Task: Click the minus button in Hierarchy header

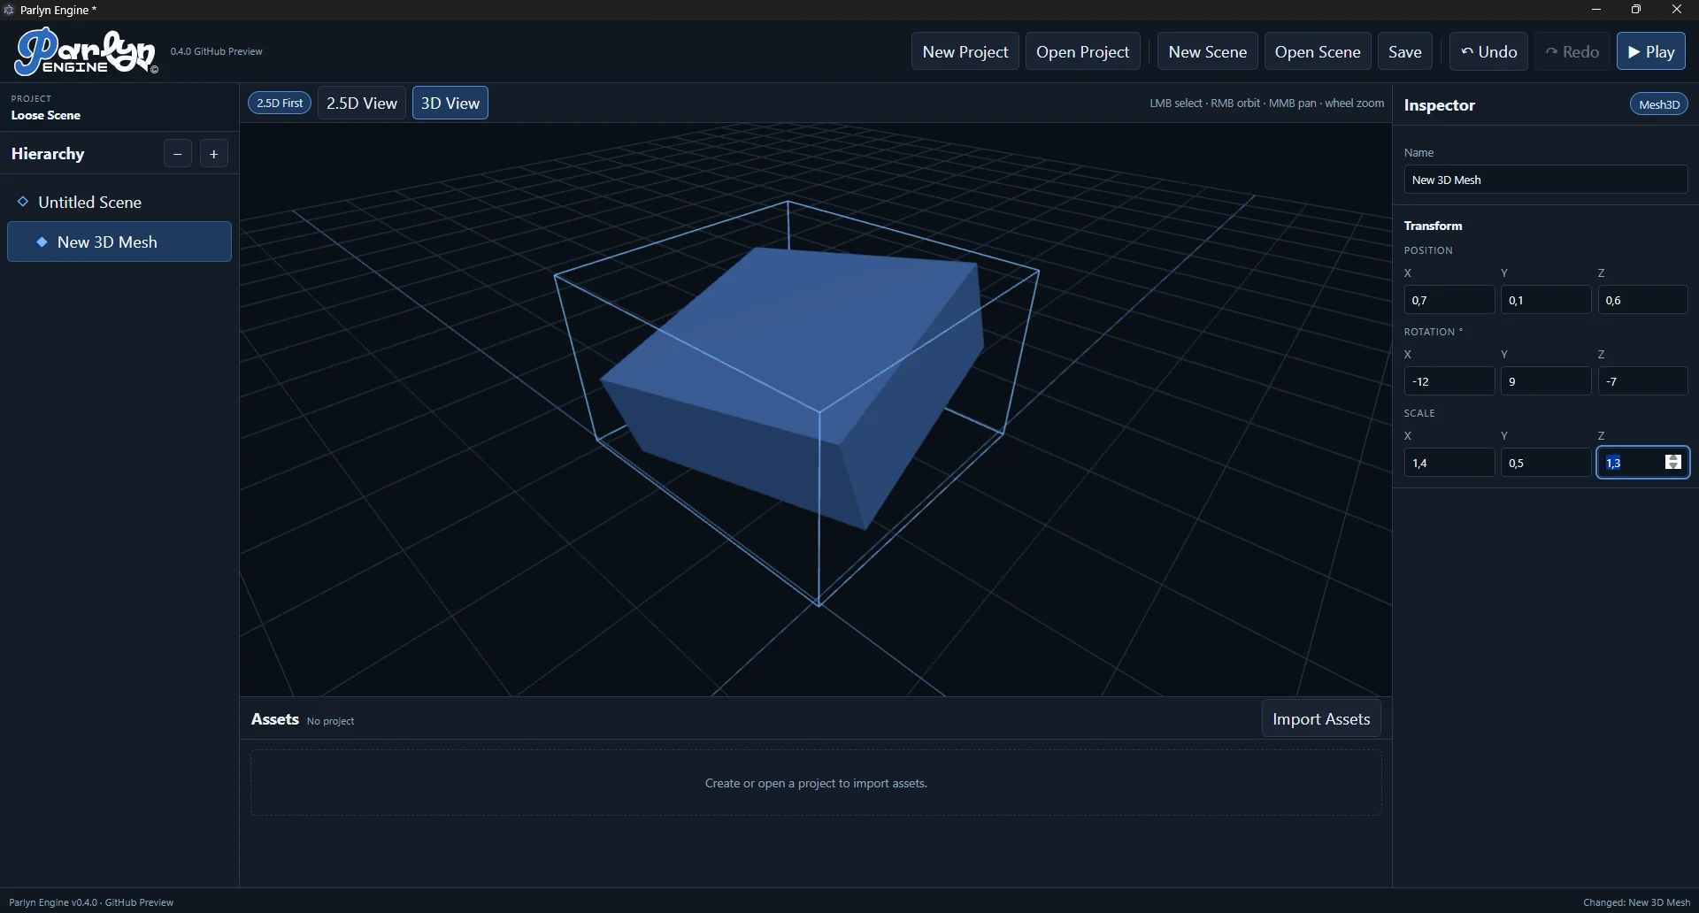Action: click(178, 154)
